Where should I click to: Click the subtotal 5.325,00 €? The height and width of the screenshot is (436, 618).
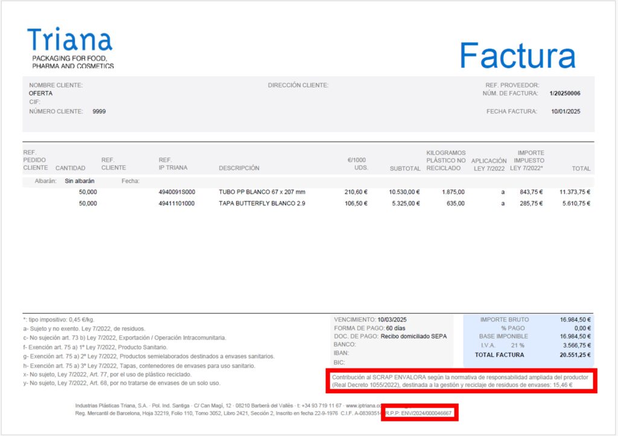coord(404,204)
